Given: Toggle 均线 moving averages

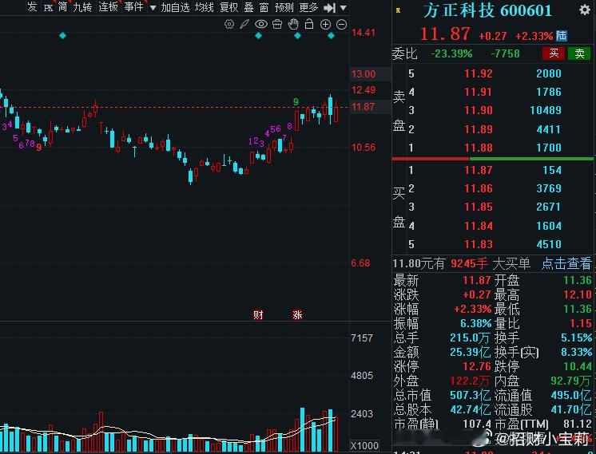Looking at the screenshot, I should 204,7.
